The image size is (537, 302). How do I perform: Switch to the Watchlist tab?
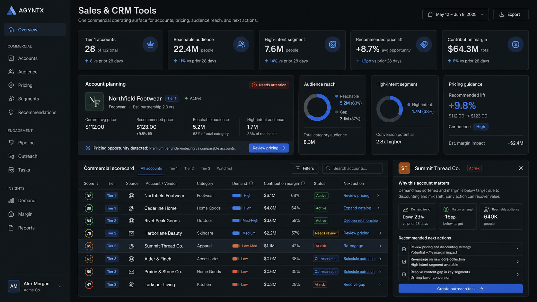(224, 168)
